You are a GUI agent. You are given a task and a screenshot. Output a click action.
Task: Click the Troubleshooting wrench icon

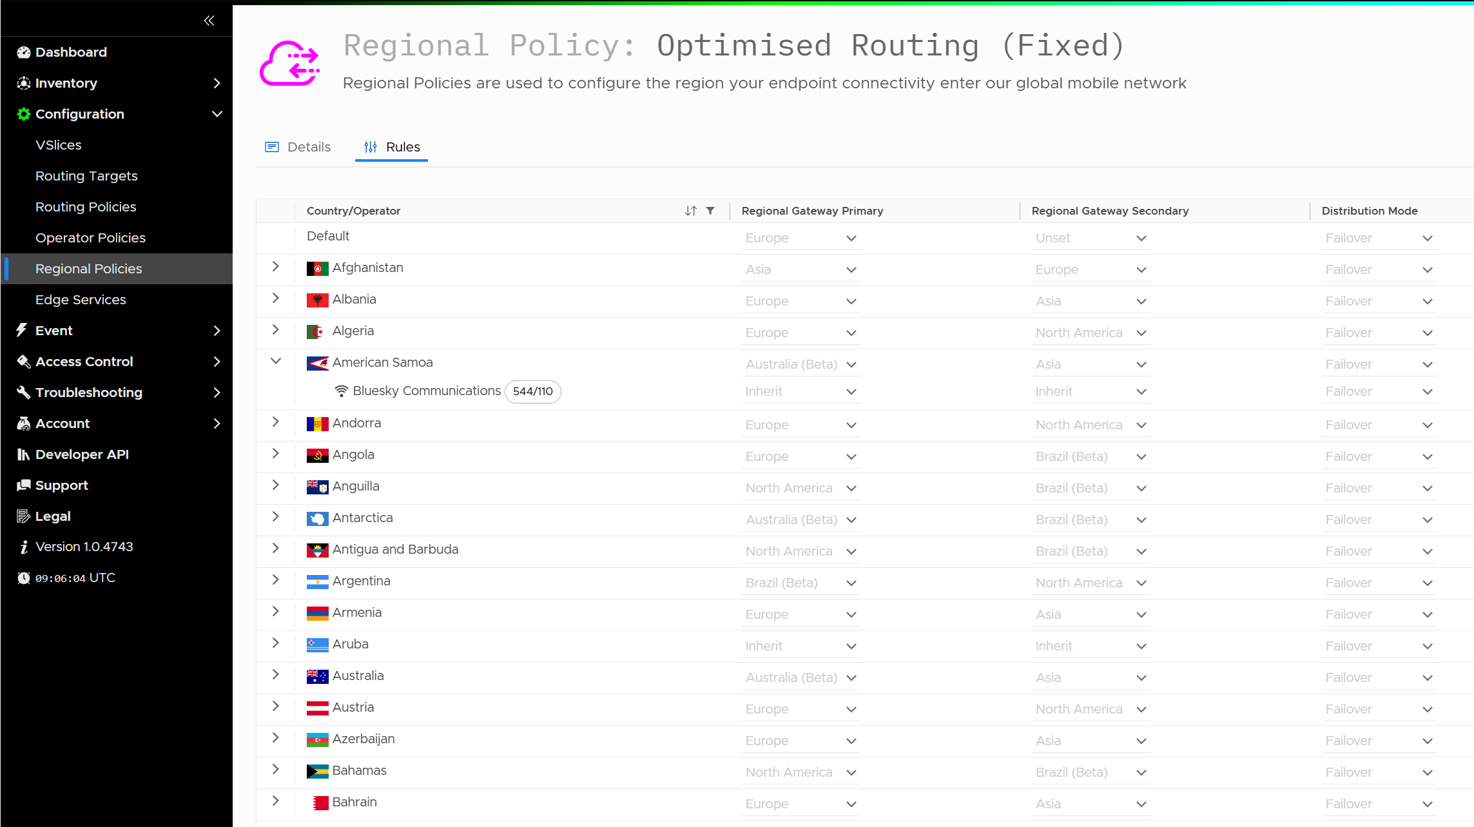pyautogui.click(x=24, y=393)
